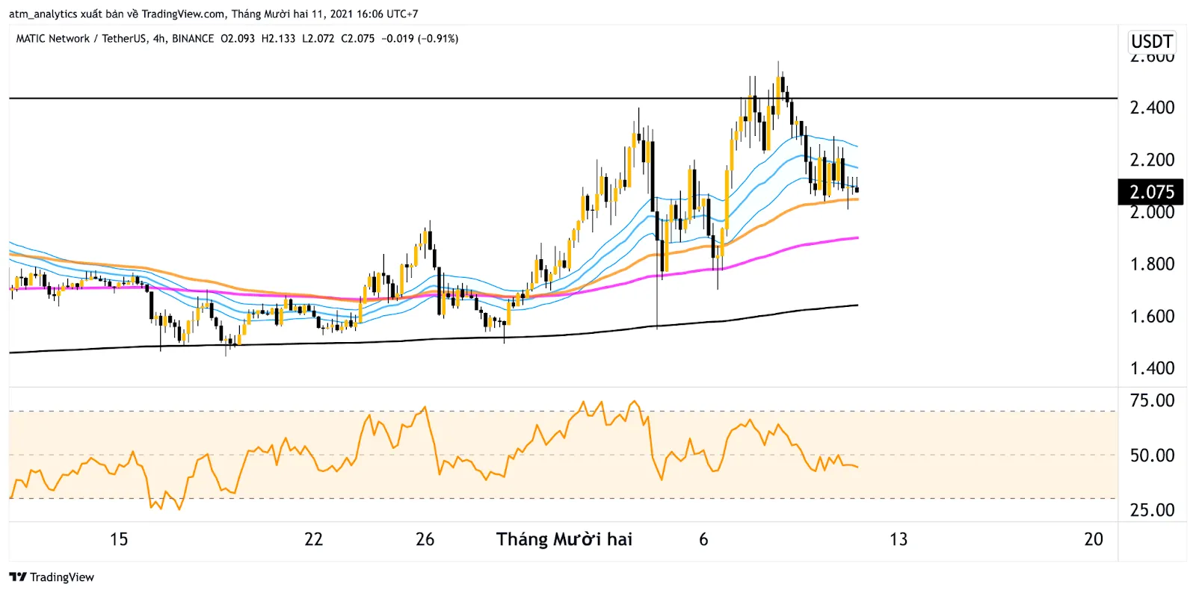The height and width of the screenshot is (593, 1196).
Task: Click the date label 22 on time axis
Action: pyautogui.click(x=314, y=539)
